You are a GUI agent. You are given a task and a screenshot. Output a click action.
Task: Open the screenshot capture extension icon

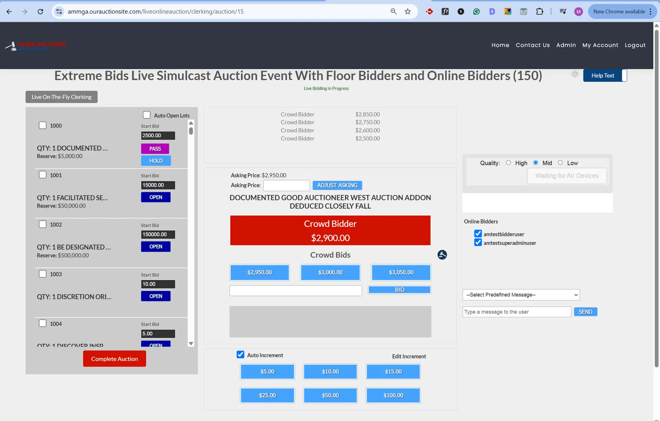tap(524, 12)
